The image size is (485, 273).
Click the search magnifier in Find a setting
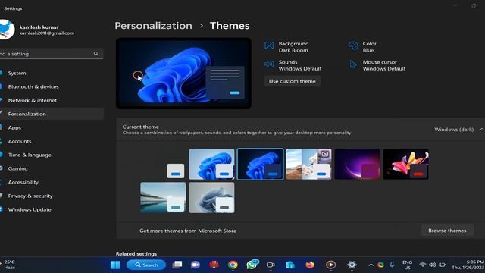coord(96,54)
